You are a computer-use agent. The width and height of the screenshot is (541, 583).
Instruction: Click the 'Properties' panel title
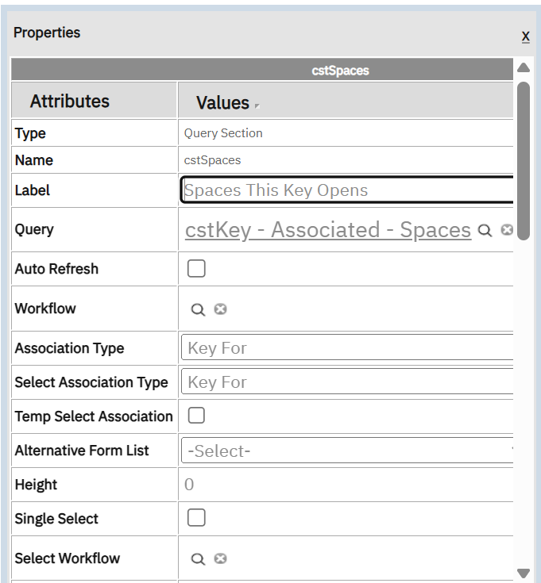tap(47, 33)
